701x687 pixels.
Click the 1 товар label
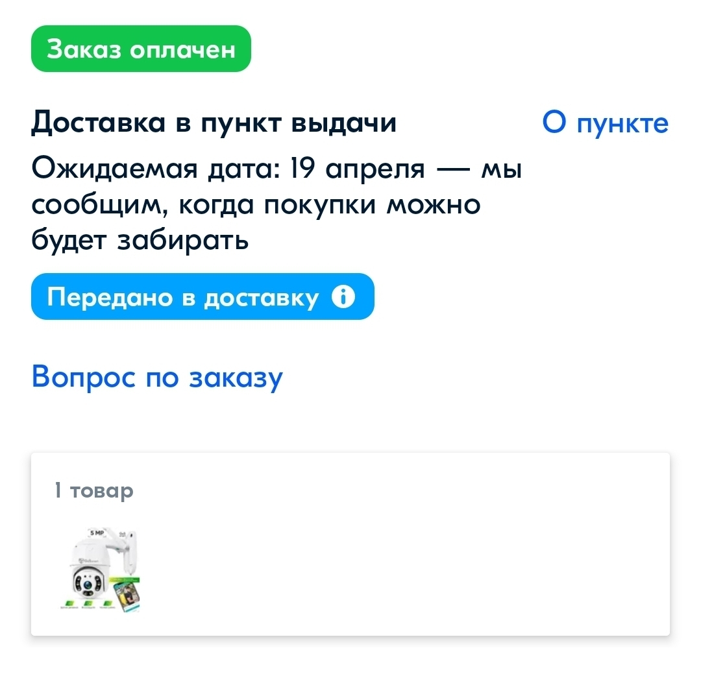coord(94,490)
